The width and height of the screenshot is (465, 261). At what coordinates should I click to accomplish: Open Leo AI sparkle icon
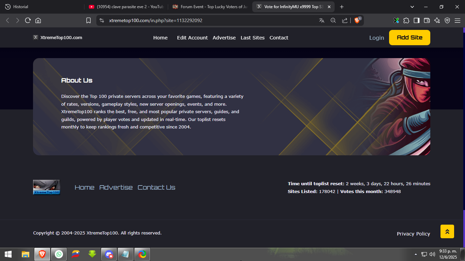[x=437, y=20]
